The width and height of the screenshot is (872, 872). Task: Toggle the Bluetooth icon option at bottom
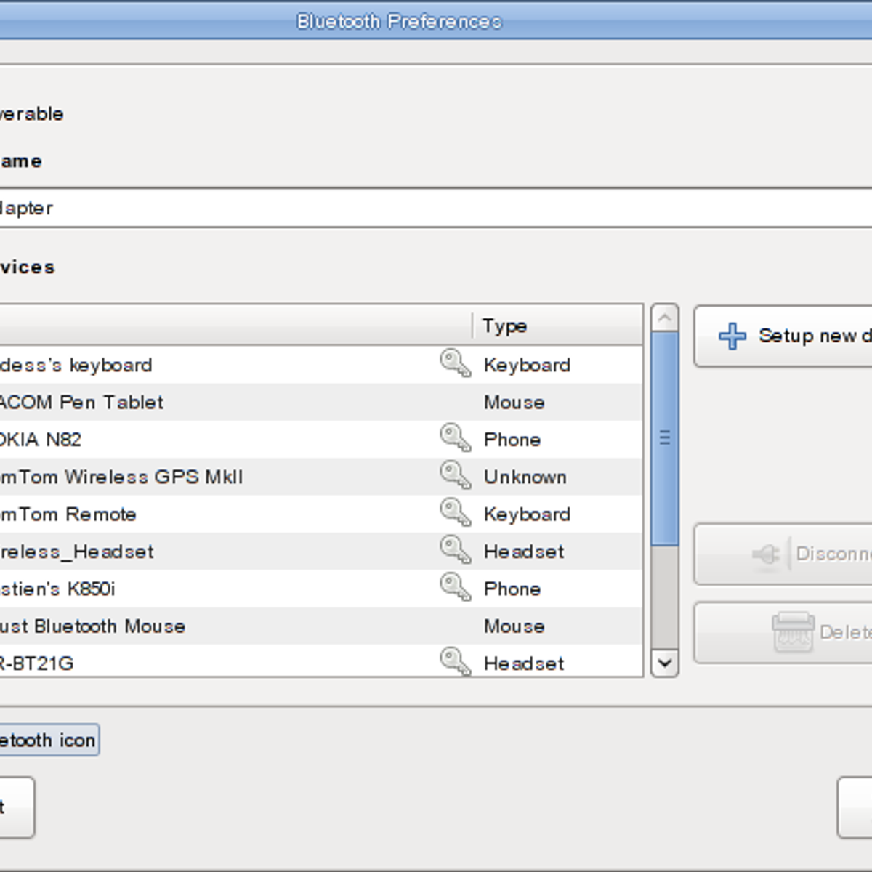[x=49, y=740]
